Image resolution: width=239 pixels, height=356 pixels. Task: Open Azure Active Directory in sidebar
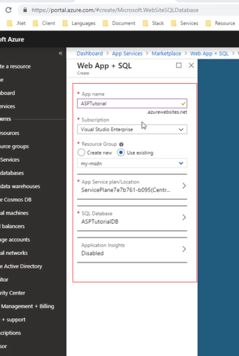coord(21,266)
